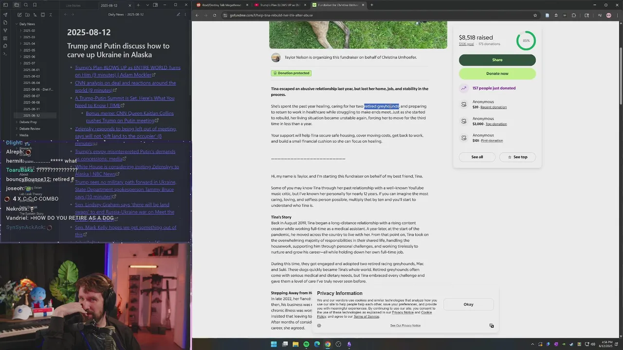Open the browser profile avatar
The width and height of the screenshot is (623, 350).
click(608, 15)
